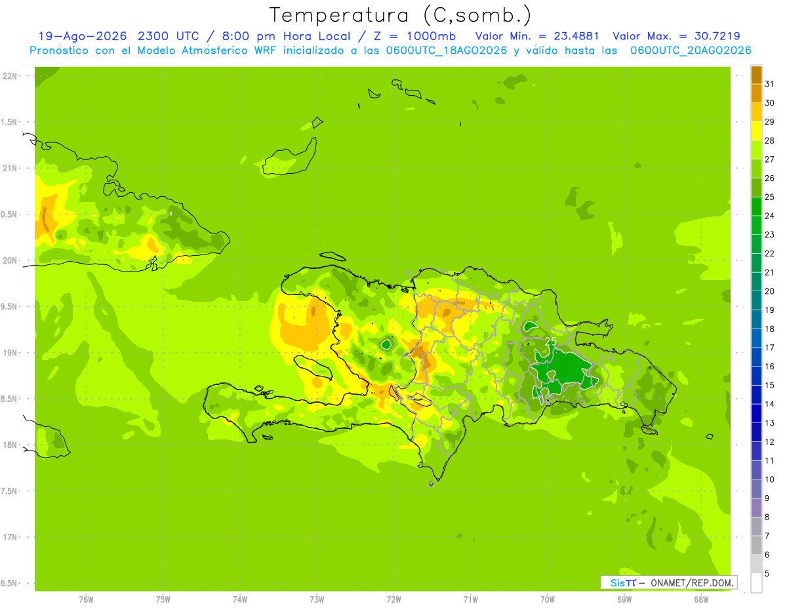Click the blue color swatch between 15 and 16

756,376
